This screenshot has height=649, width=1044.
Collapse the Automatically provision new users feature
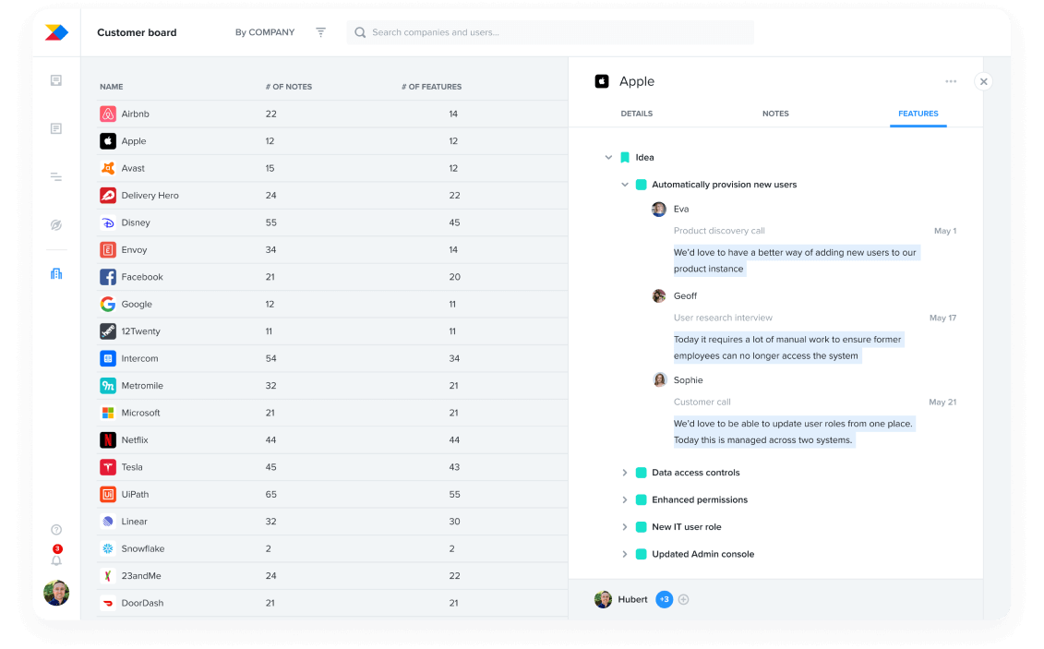point(624,184)
